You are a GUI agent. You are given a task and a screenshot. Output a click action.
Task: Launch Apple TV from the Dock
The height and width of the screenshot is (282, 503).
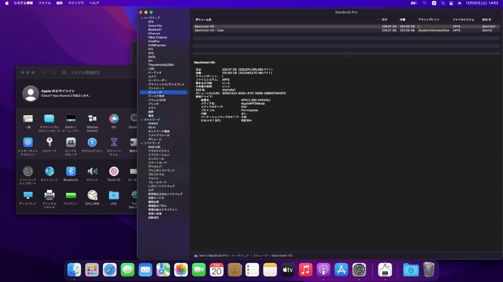point(287,269)
